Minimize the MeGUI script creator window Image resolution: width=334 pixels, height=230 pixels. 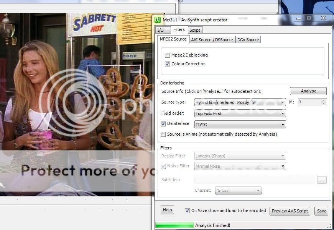pyautogui.click(x=299, y=18)
